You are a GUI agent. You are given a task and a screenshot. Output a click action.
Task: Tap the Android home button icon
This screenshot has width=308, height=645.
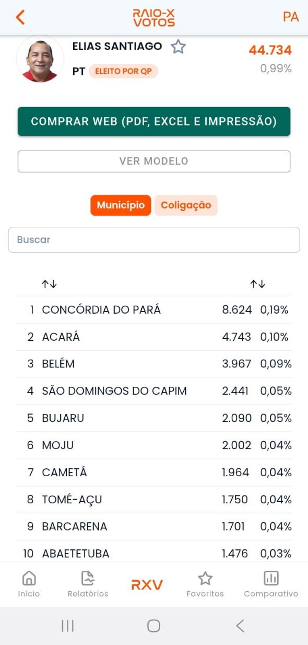point(153,626)
